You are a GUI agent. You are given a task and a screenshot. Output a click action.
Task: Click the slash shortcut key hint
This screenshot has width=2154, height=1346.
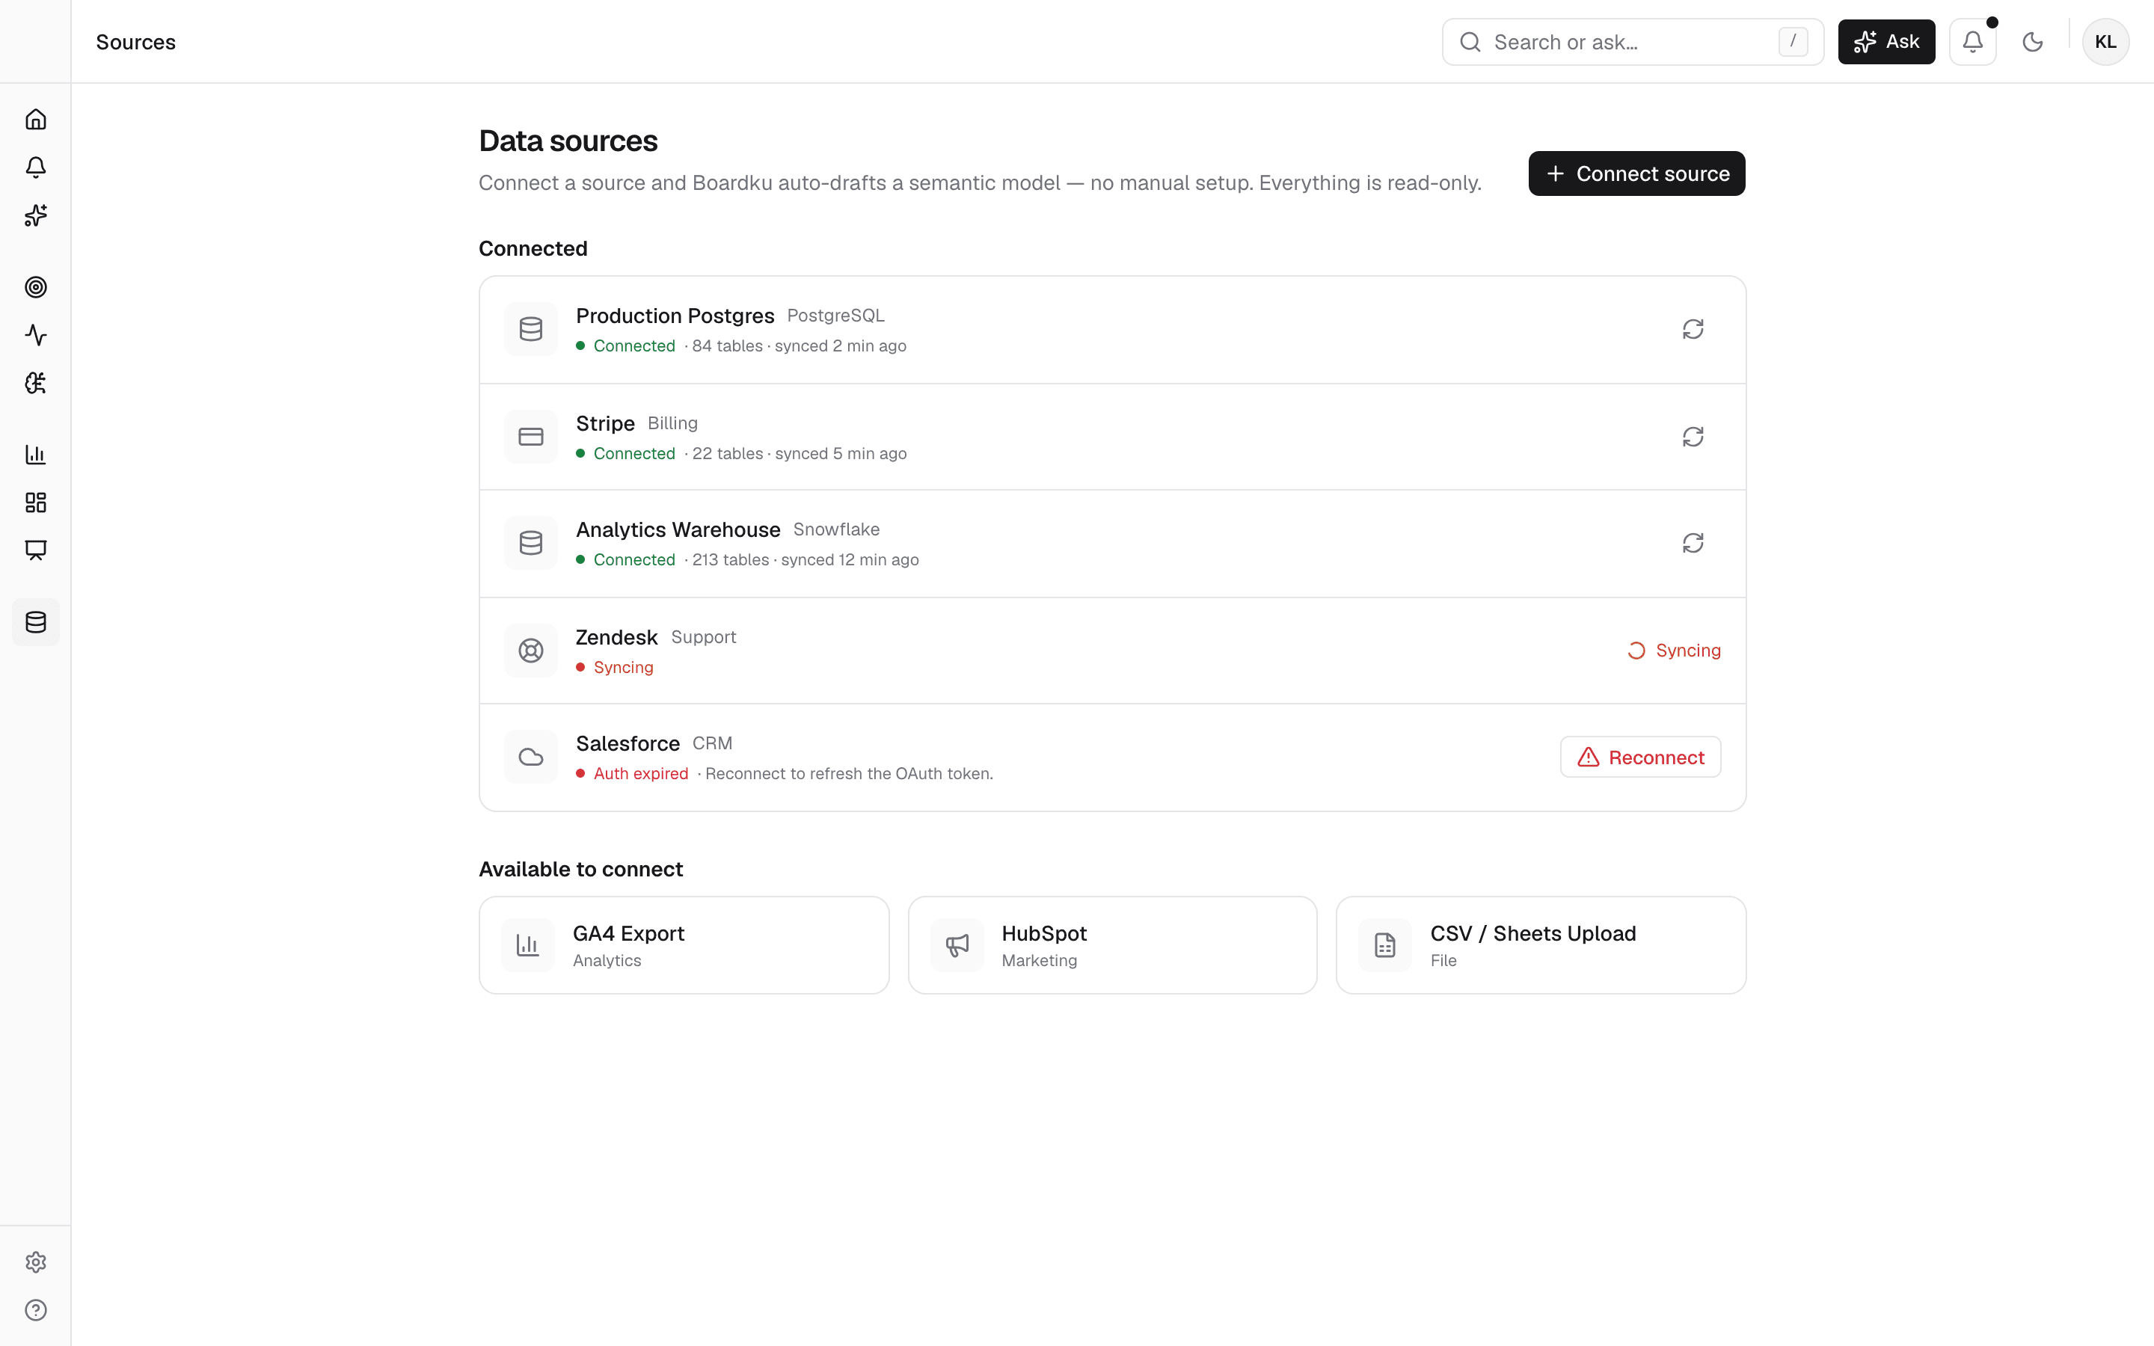click(x=1793, y=42)
